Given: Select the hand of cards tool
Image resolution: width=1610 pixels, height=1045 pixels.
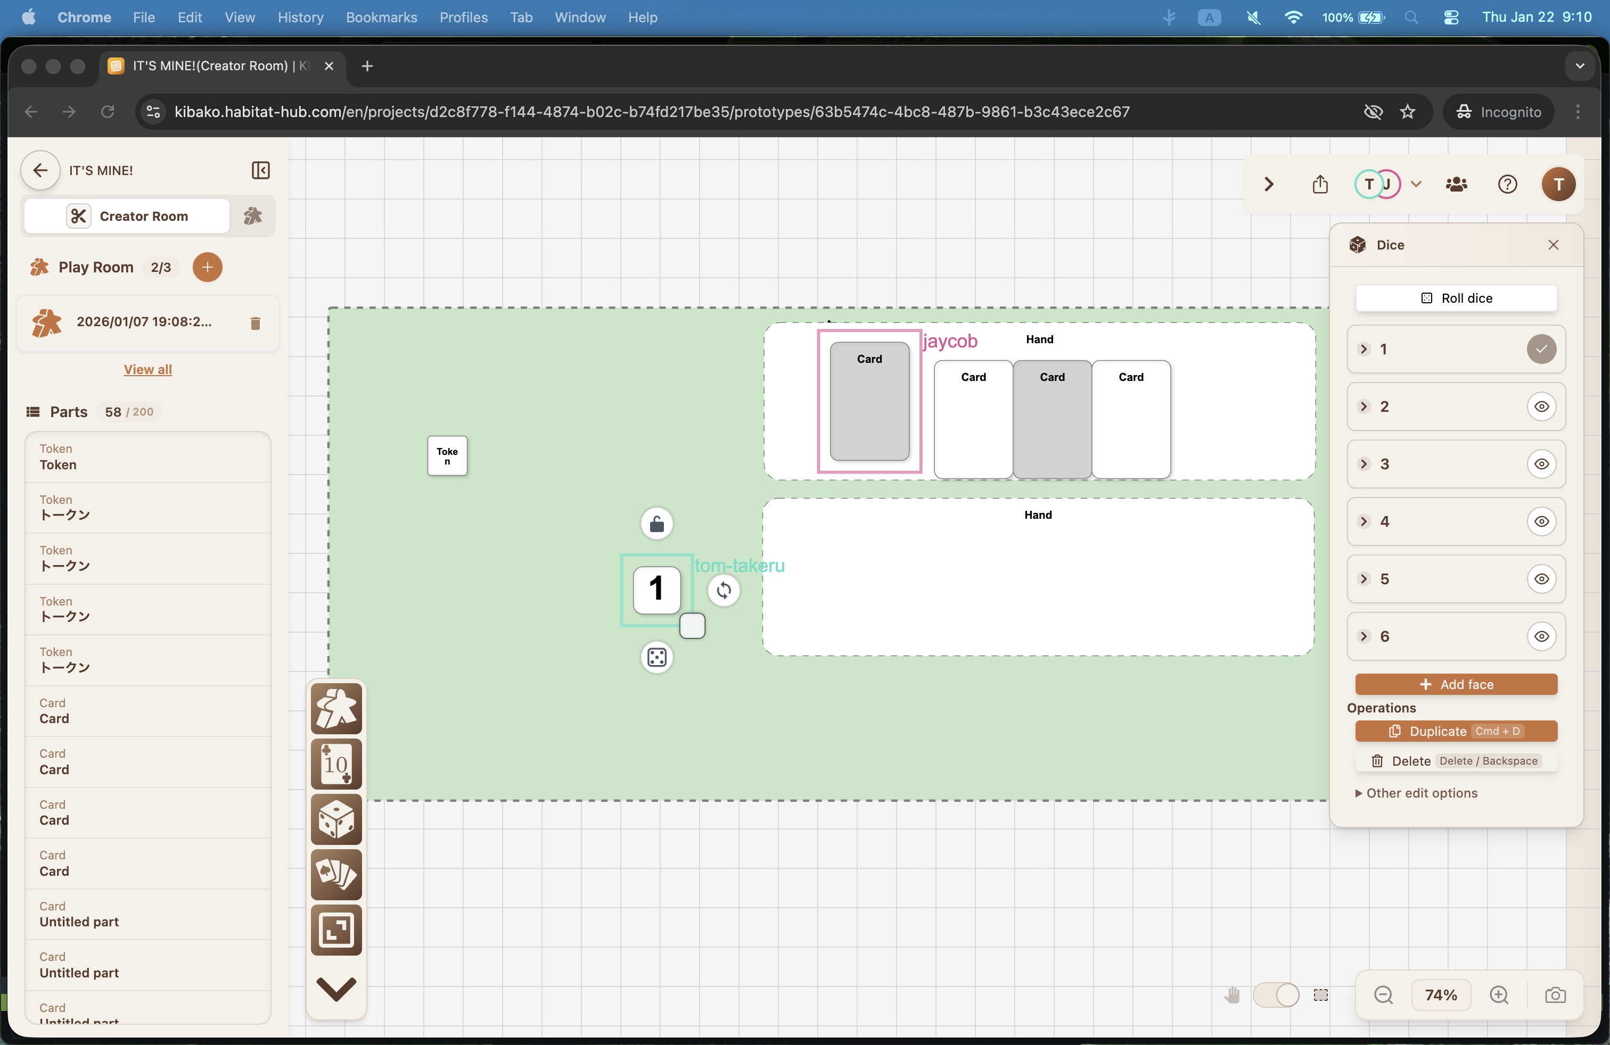Looking at the screenshot, I should 336,875.
